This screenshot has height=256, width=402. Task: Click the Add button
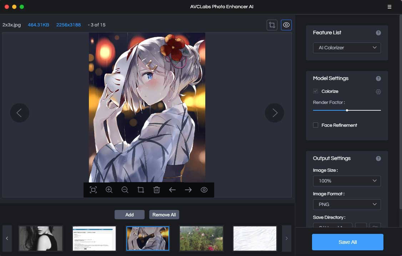point(130,215)
